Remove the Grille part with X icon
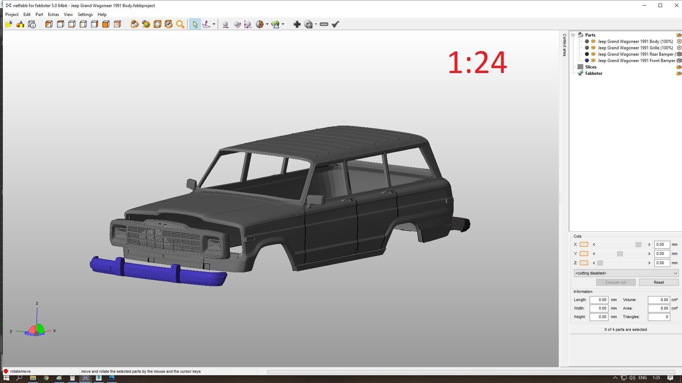Image resolution: width=682 pixels, height=383 pixels. click(679, 48)
